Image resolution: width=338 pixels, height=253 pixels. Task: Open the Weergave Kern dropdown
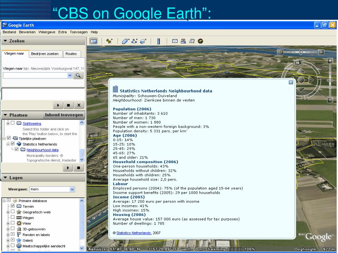tap(72, 189)
